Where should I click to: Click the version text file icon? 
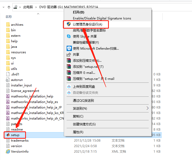(x=8, y=146)
